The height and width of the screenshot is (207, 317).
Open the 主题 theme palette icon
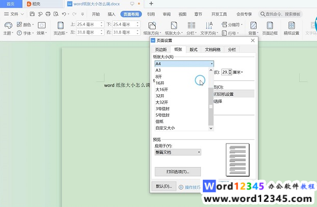coord(8,25)
